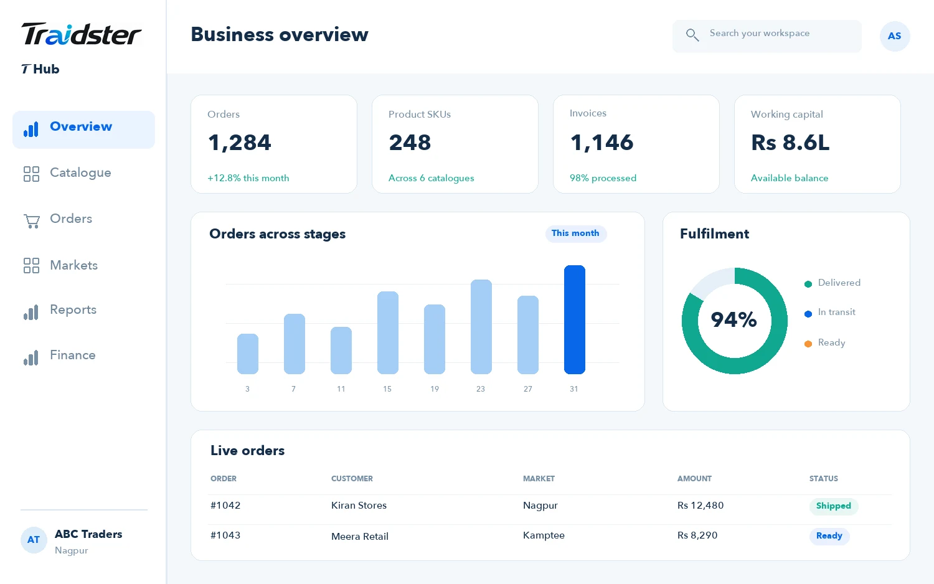This screenshot has width=934, height=584.
Task: Click the chart bar for day 19
Action: [x=435, y=339]
